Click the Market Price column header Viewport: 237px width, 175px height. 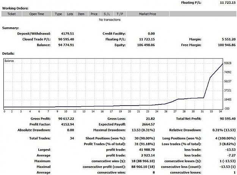pyautogui.click(x=148, y=14)
